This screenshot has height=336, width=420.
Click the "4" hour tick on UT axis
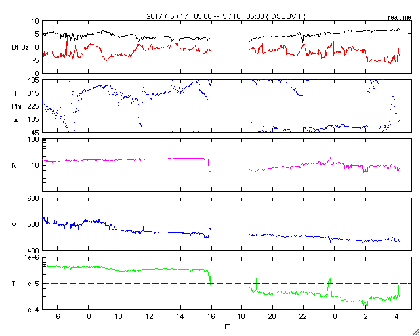click(396, 316)
